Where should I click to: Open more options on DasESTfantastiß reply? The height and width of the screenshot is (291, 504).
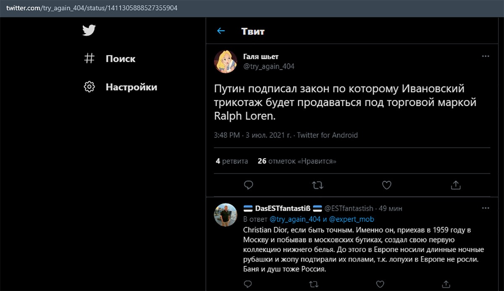pyautogui.click(x=486, y=208)
